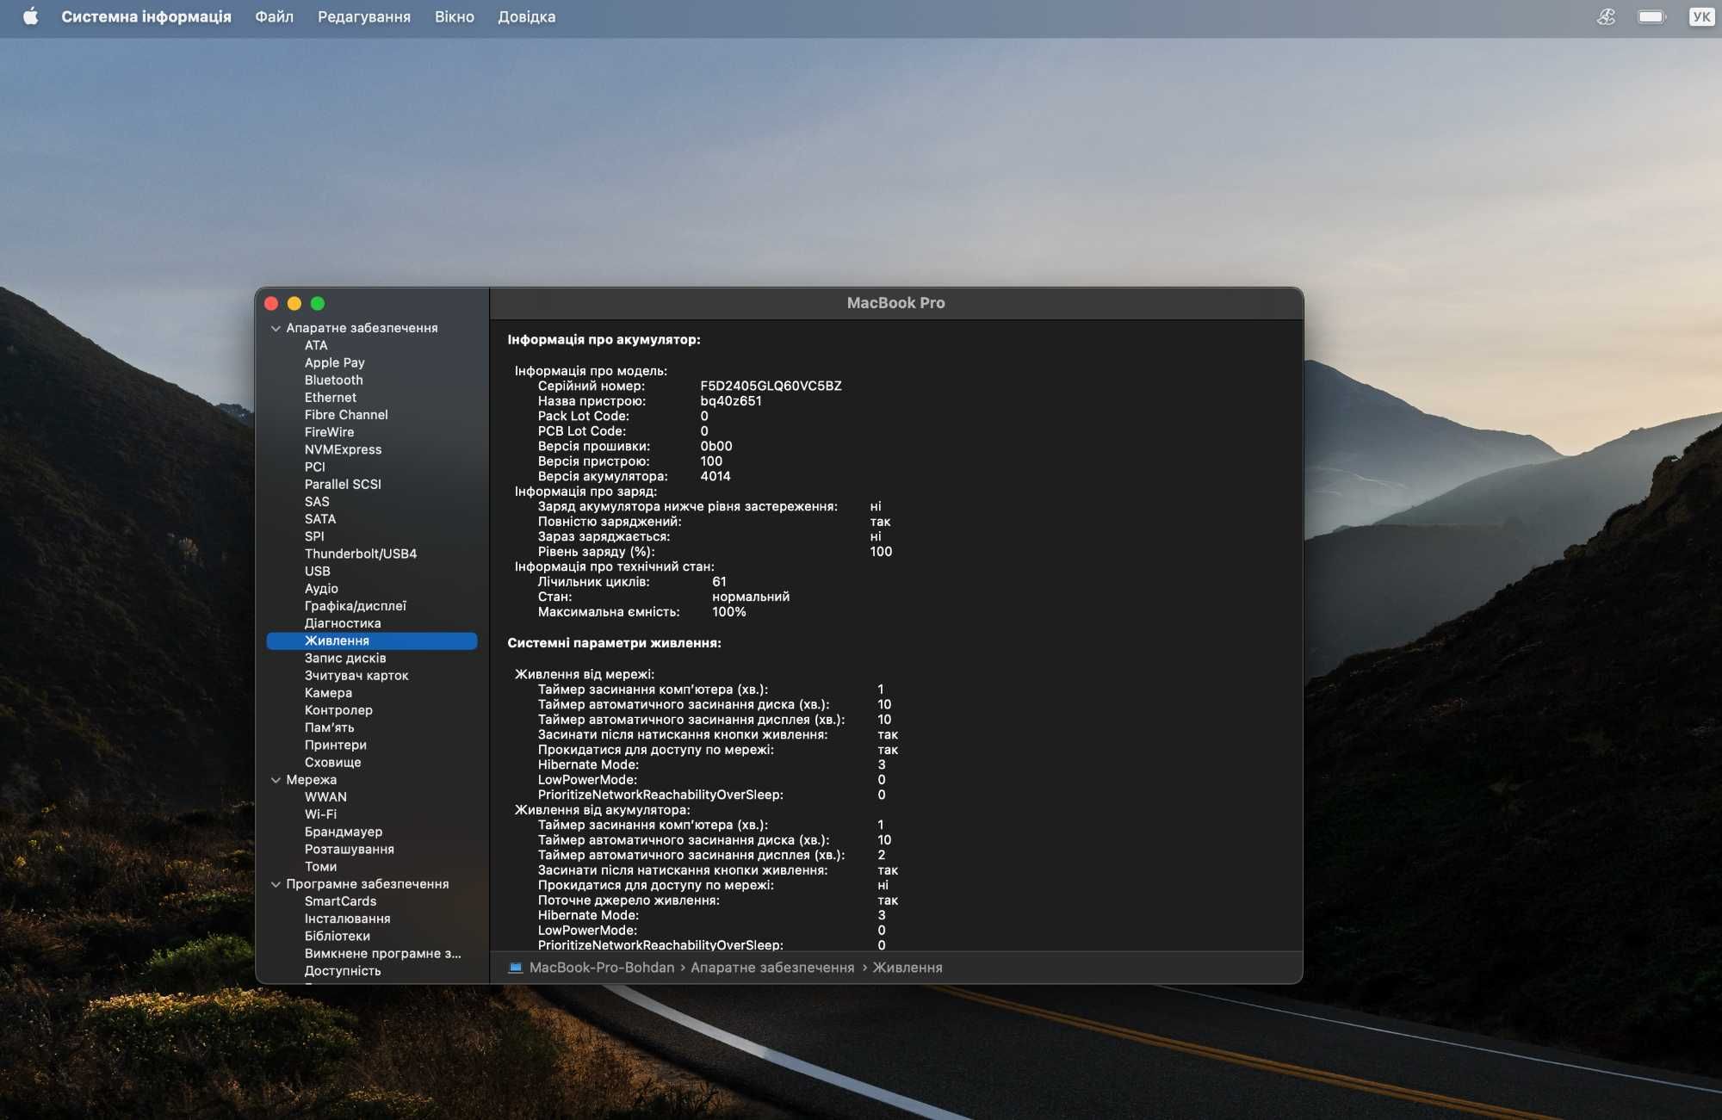Click the script icon in the menu bar
This screenshot has height=1120, width=1722.
pyautogui.click(x=1606, y=16)
